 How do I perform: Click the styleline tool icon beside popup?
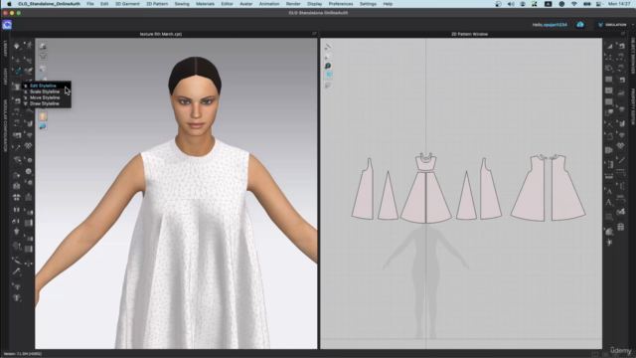pyautogui.click(x=17, y=87)
